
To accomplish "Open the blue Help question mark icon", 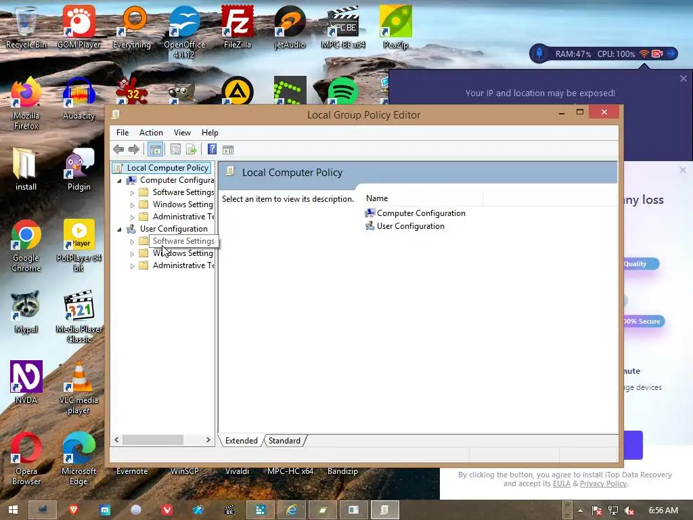I will (x=212, y=150).
